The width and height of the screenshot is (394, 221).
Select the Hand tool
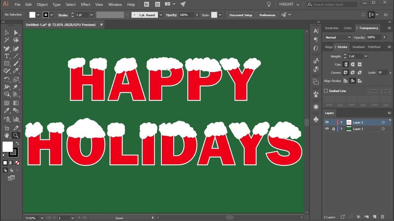[7, 135]
